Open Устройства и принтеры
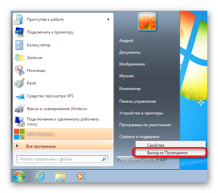218x193 pixels. (141, 113)
